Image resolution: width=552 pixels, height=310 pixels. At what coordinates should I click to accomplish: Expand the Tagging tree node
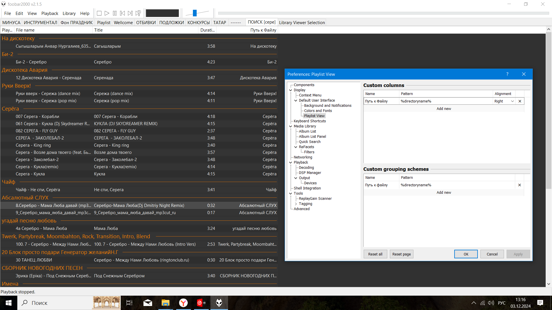point(296,204)
